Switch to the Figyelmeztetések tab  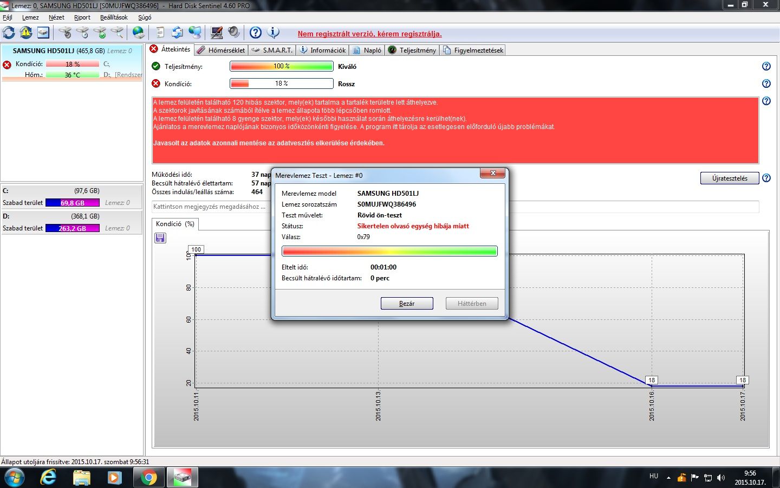pos(473,50)
